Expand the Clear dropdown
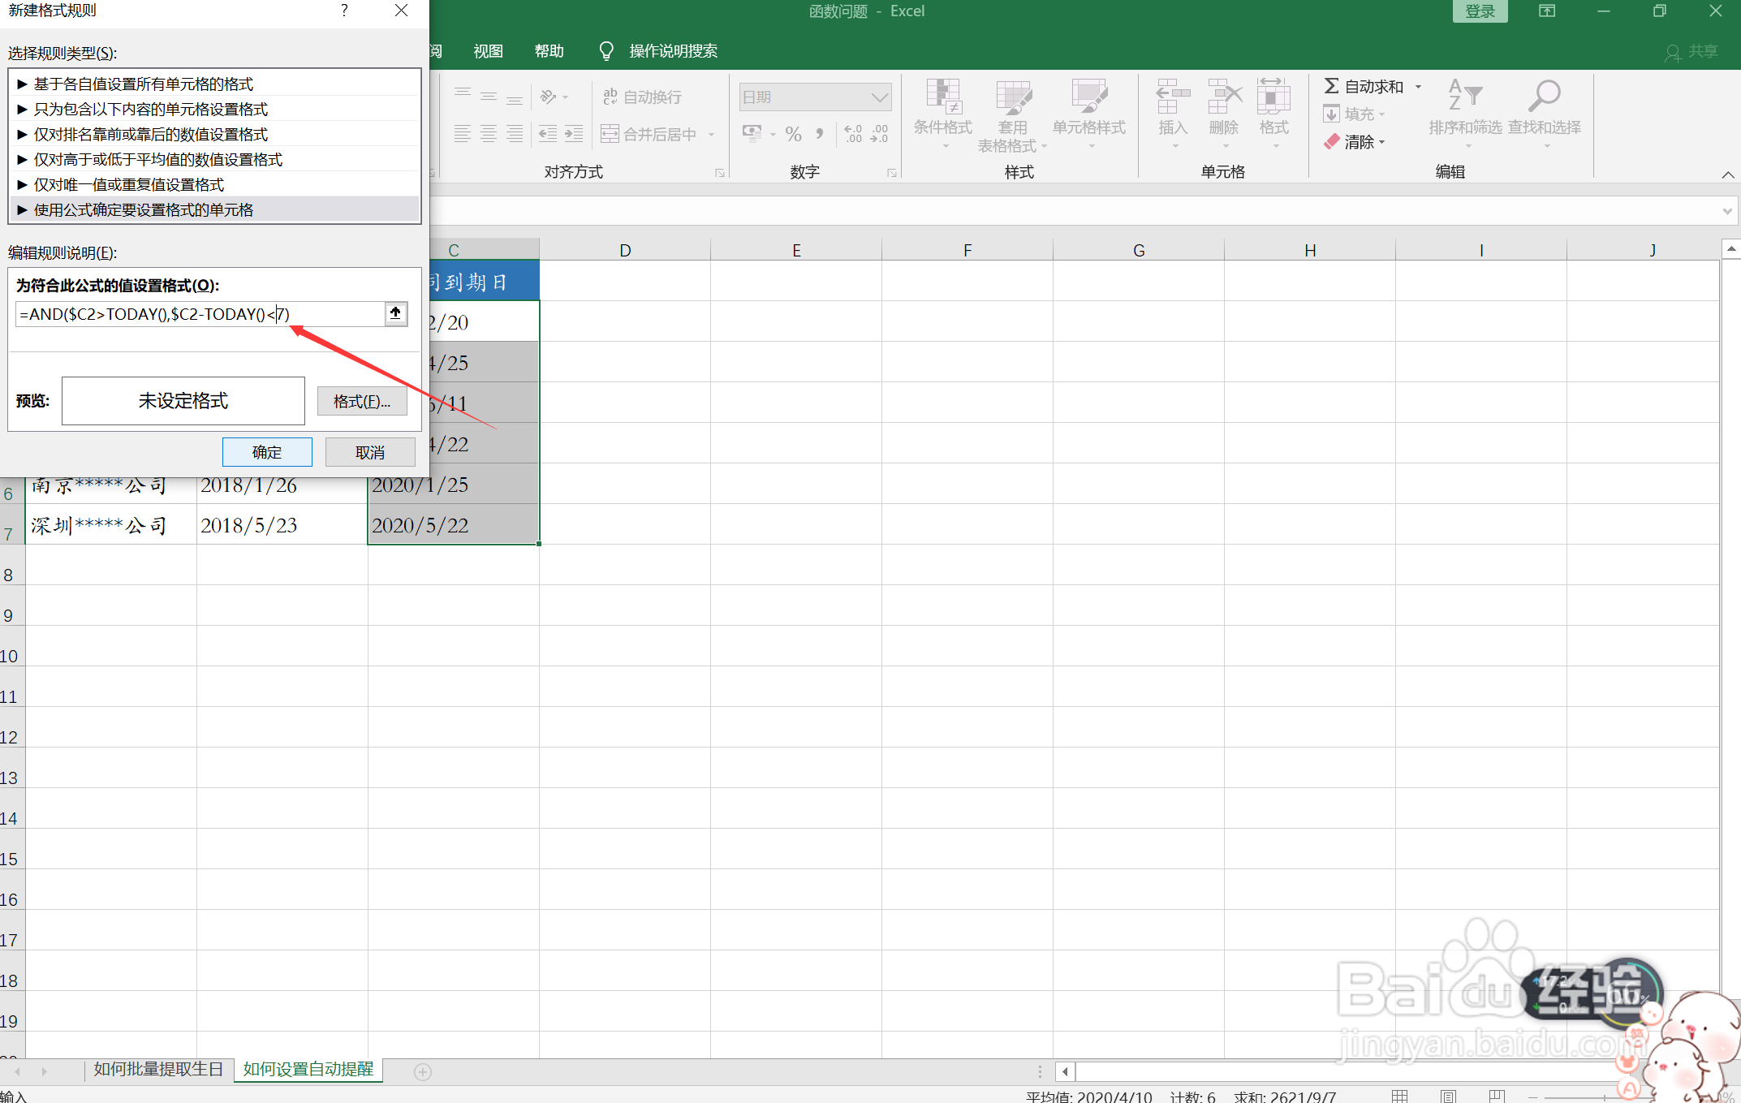The image size is (1741, 1103). click(x=1381, y=142)
